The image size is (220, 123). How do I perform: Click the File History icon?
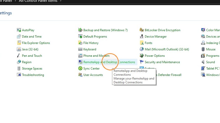point(80,43)
